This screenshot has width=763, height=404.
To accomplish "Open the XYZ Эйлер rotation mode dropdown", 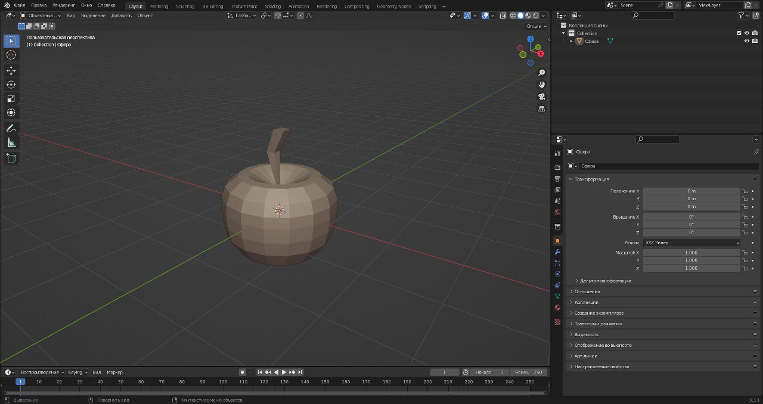I will [691, 243].
